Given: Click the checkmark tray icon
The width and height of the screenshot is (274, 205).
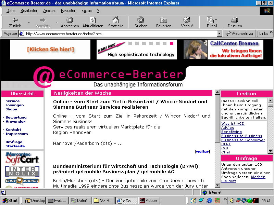Looking at the screenshot, I should tap(238, 201).
